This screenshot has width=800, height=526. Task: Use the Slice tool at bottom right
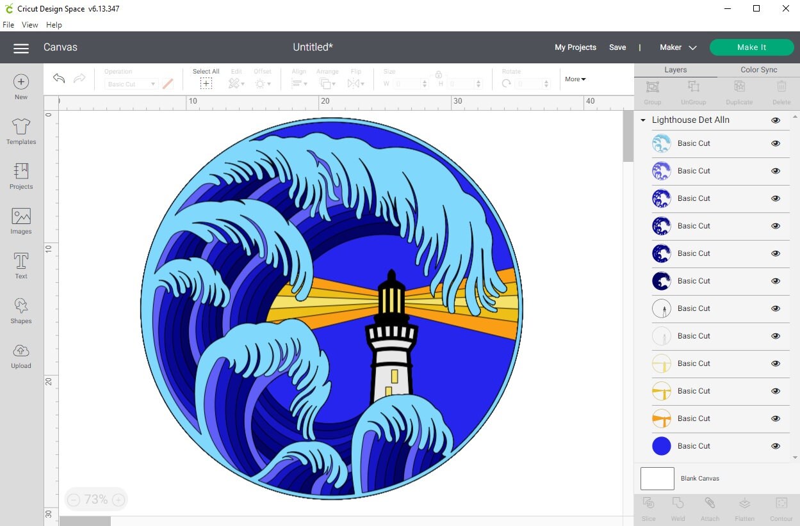648,509
